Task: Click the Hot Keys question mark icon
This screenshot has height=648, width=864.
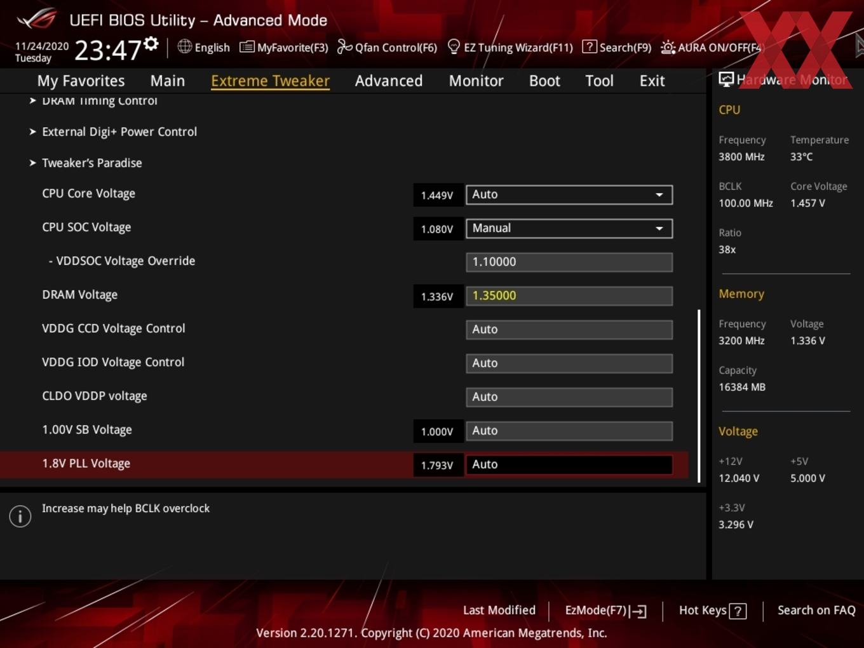Action: [x=738, y=611]
